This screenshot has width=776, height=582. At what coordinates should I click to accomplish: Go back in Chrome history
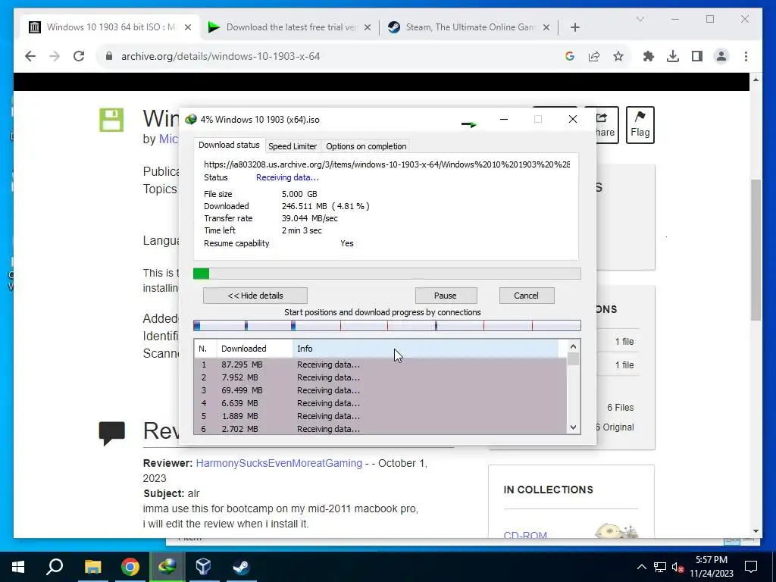30,56
